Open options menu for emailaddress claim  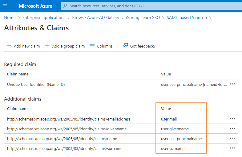pyautogui.click(x=232, y=119)
